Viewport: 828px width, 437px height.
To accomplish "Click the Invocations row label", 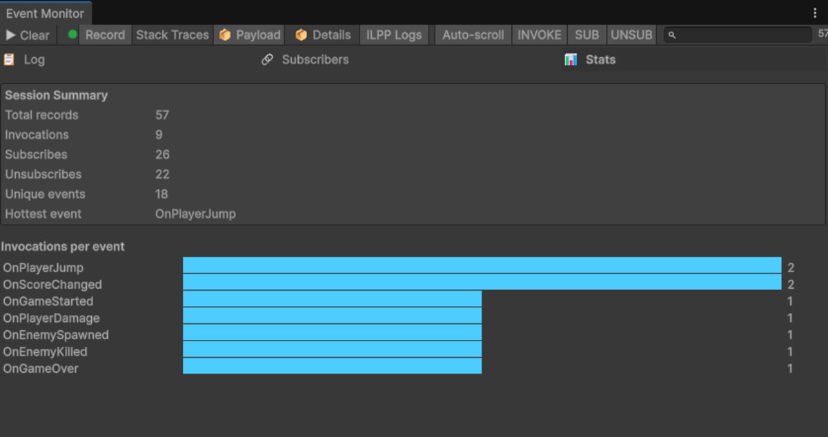I will coord(37,134).
